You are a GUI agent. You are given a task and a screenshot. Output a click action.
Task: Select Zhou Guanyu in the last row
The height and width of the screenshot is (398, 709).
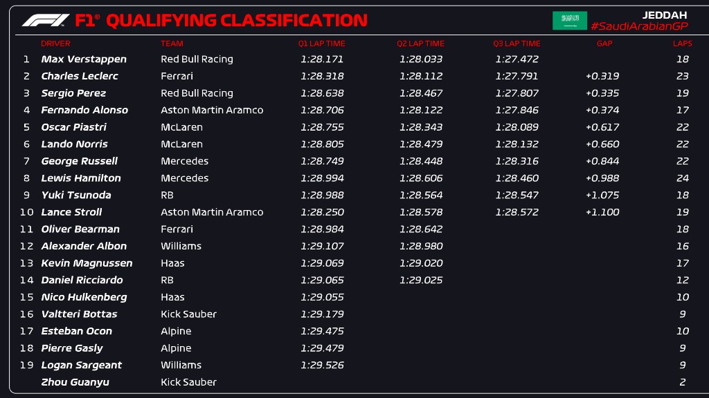tap(75, 382)
